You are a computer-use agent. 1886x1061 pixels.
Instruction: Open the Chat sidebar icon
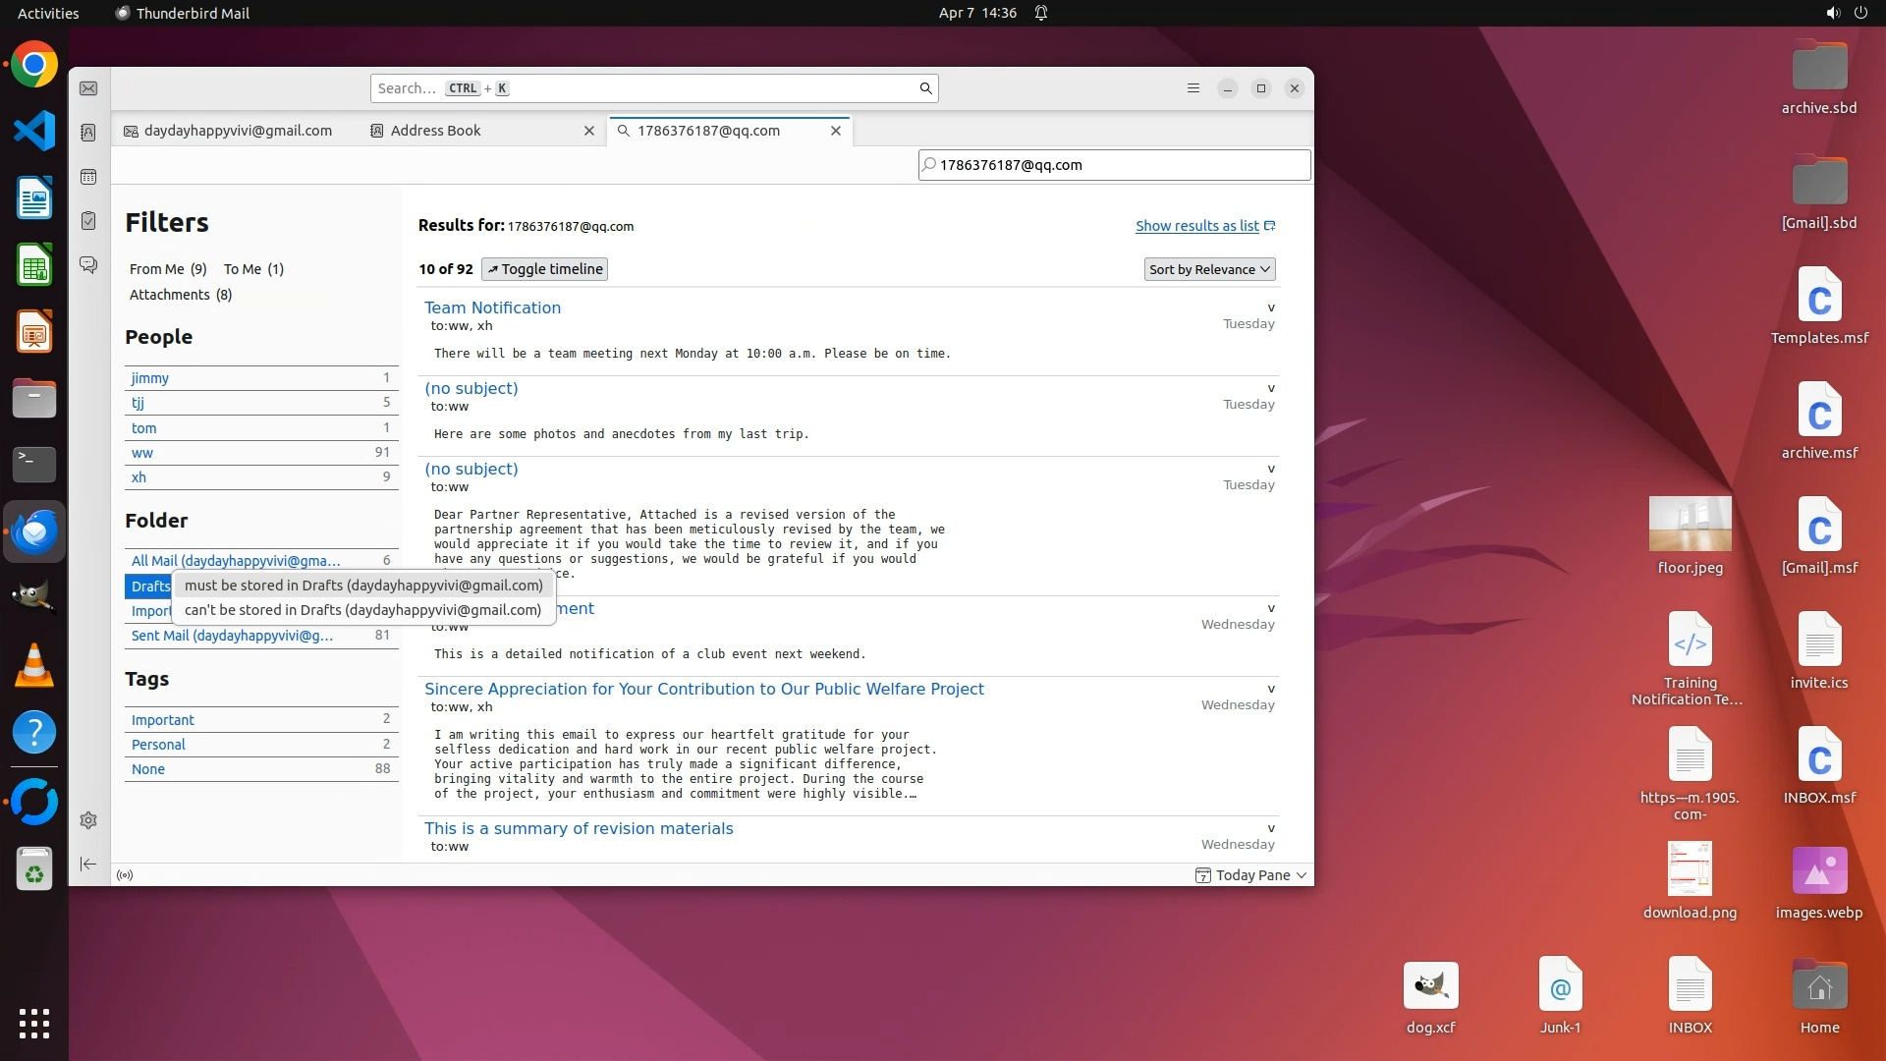pos(88,265)
